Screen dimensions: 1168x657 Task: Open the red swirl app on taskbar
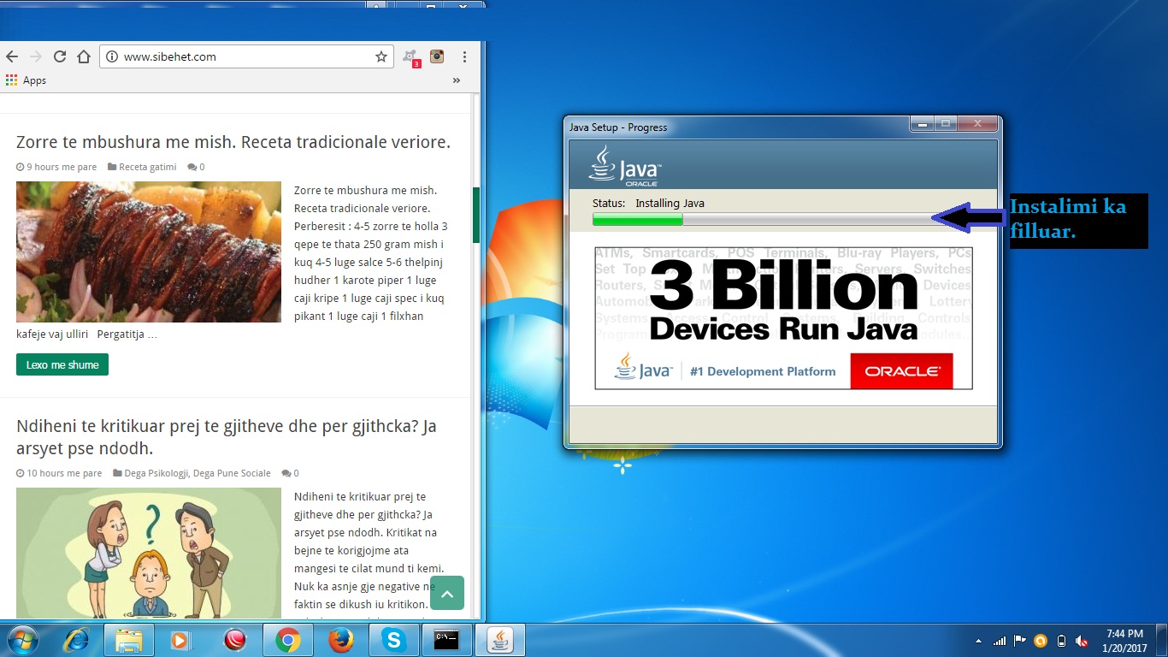(234, 640)
